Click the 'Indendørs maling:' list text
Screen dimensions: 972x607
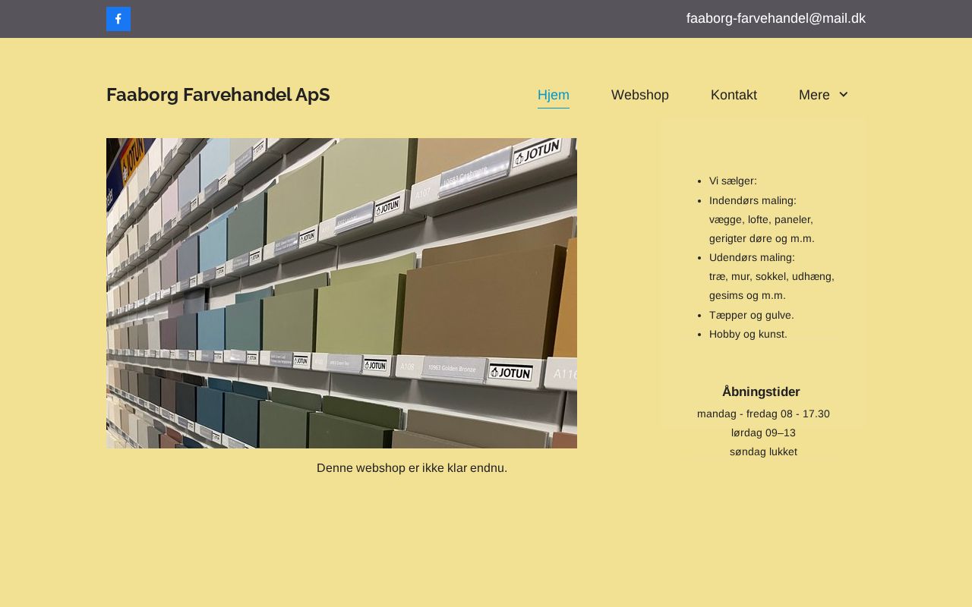coord(753,200)
